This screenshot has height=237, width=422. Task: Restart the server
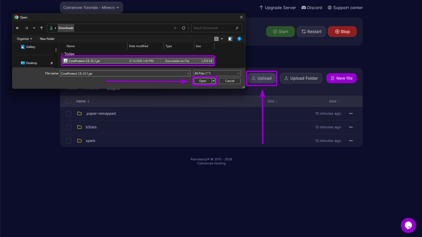[x=311, y=32]
